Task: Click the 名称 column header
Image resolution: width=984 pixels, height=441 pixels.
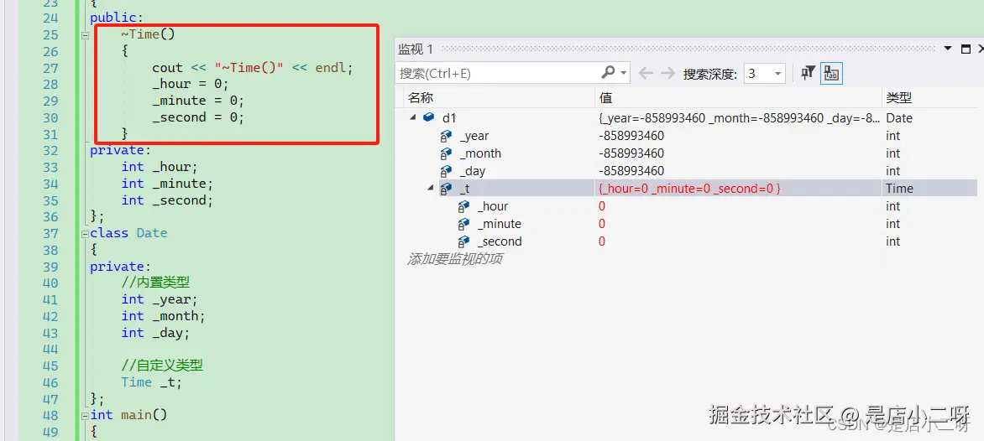Action: (421, 98)
